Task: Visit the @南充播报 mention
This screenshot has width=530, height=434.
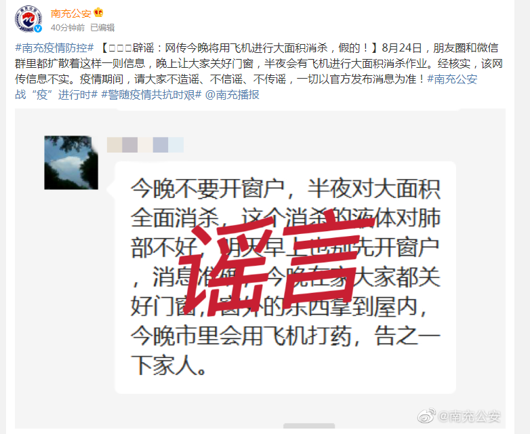Action: click(232, 95)
